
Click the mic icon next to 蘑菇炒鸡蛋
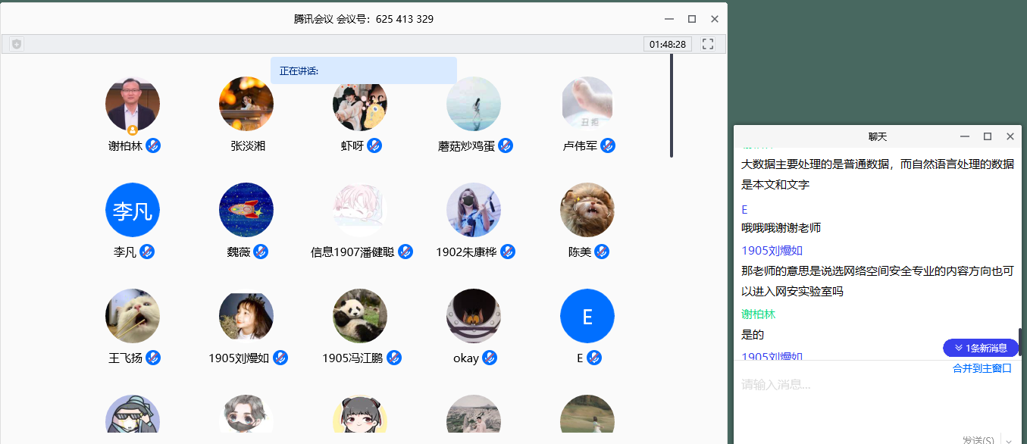click(506, 145)
